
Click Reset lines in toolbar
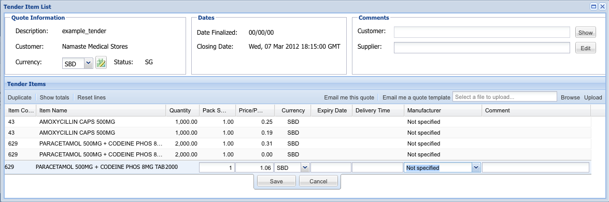92,97
